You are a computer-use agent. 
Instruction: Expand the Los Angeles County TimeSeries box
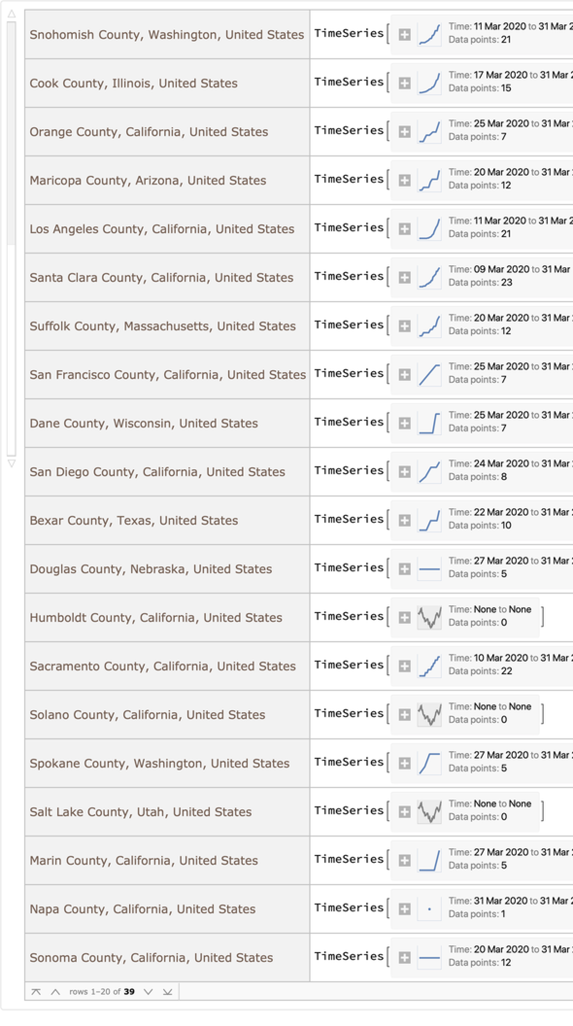click(x=404, y=229)
